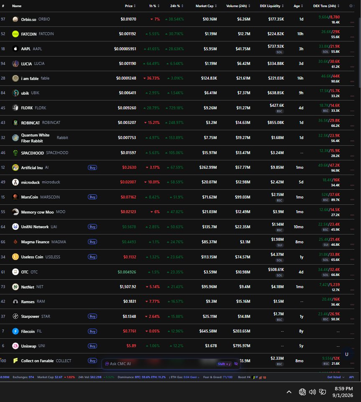The width and height of the screenshot is (361, 402).
Task: Sort by DEX Liquidity column header
Action: click(271, 6)
